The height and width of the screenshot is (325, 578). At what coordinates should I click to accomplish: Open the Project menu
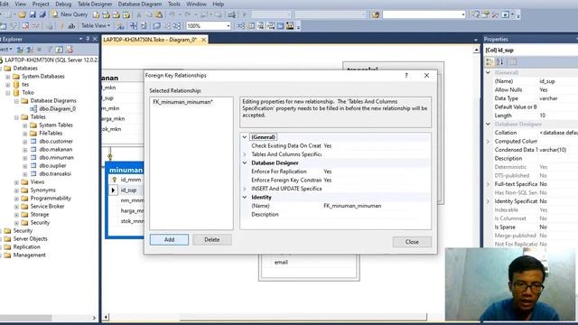pyautogui.click(x=41, y=4)
